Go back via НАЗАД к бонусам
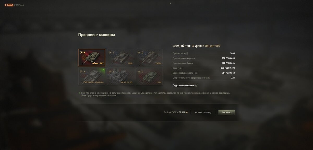 (x=15, y=5)
